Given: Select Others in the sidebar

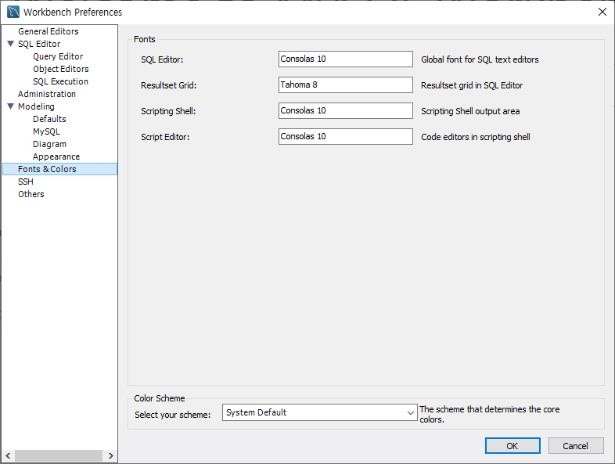Looking at the screenshot, I should click(31, 194).
